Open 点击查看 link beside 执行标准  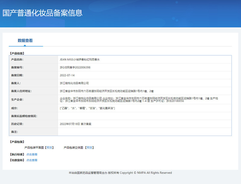32,154
